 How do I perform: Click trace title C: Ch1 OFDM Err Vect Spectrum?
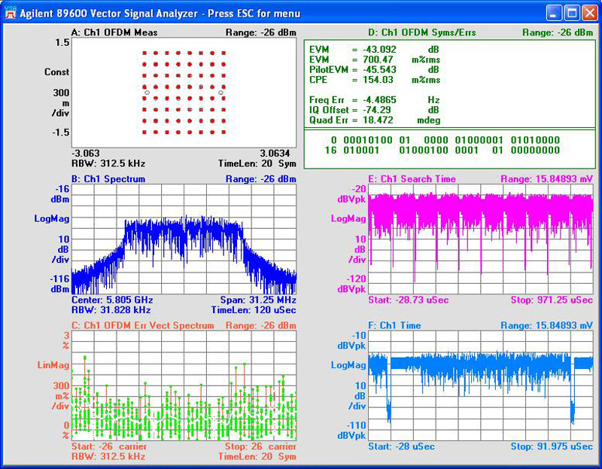point(142,325)
